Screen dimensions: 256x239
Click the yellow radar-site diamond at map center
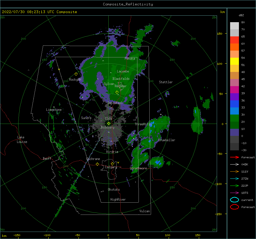[109, 124]
